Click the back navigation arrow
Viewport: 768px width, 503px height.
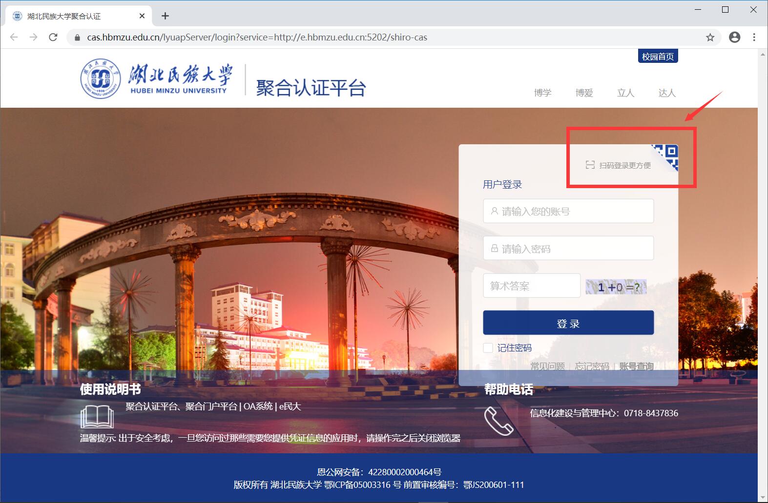coord(14,38)
